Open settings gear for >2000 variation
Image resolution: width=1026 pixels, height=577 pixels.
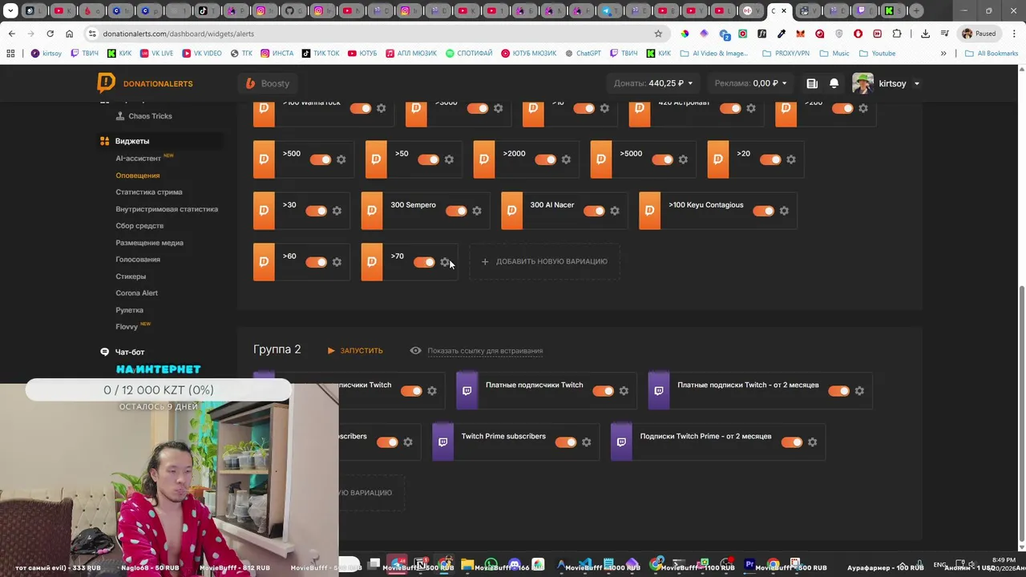coord(566,159)
